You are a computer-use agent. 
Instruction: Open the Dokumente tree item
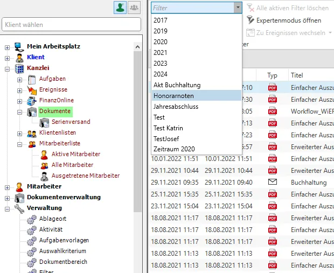pos(55,111)
